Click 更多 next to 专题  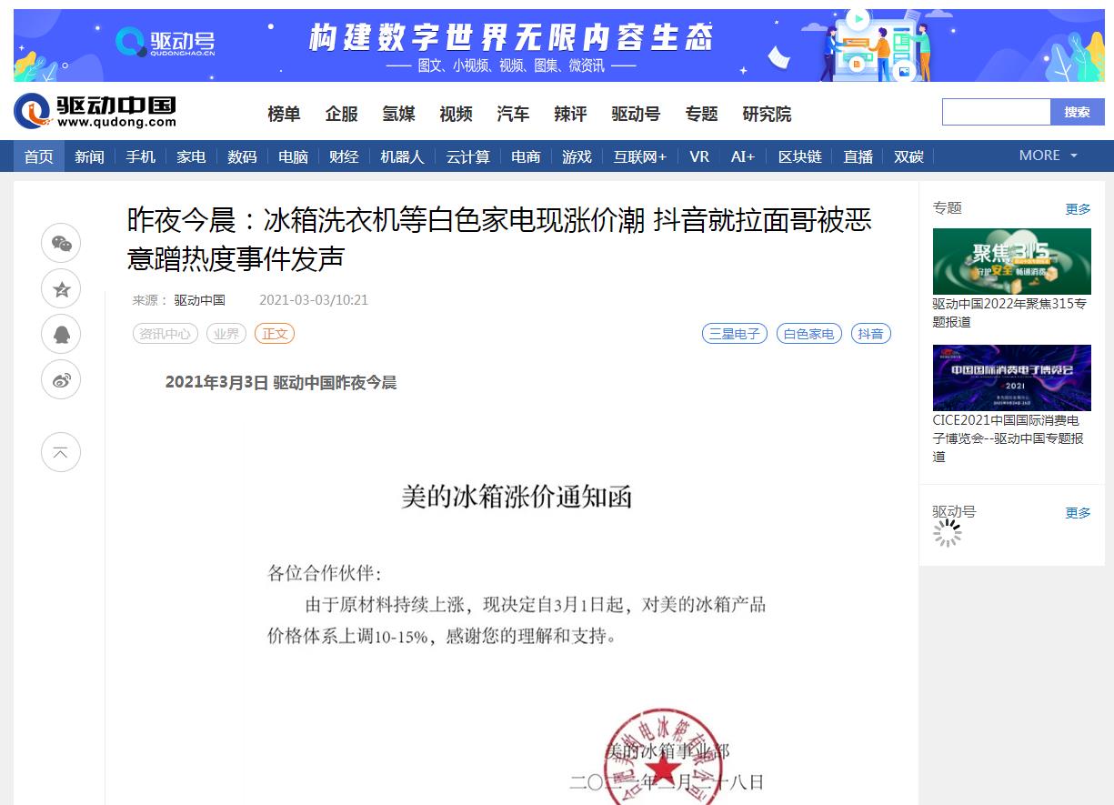tap(1079, 209)
